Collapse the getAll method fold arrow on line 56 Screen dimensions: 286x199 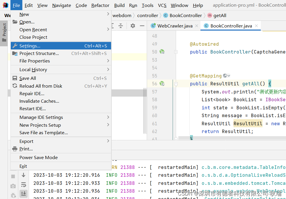(x=176, y=84)
